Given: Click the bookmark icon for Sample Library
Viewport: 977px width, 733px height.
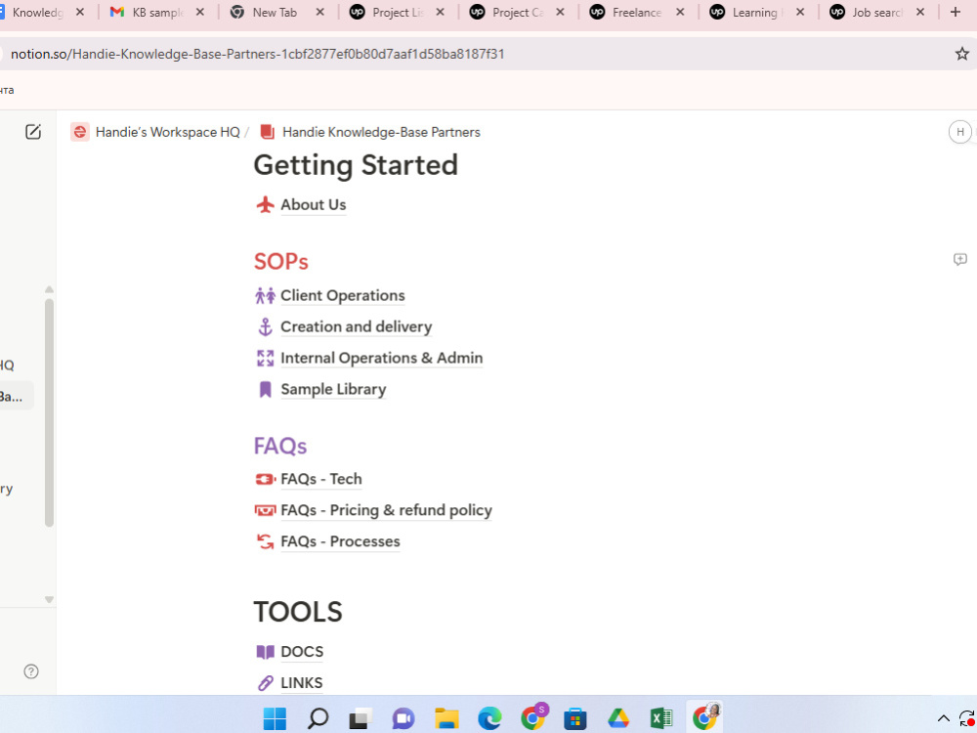Looking at the screenshot, I should click(x=265, y=390).
